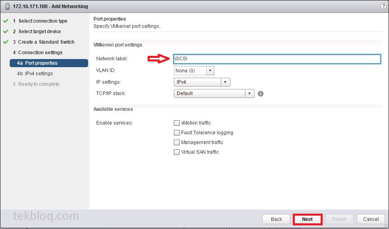Click the 'Available services' section label

pos(113,109)
